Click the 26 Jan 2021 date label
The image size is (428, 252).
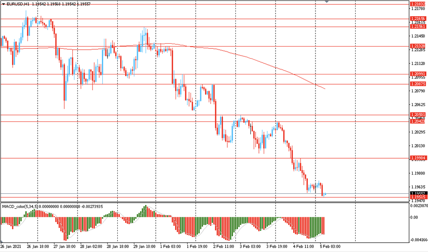click(11, 246)
